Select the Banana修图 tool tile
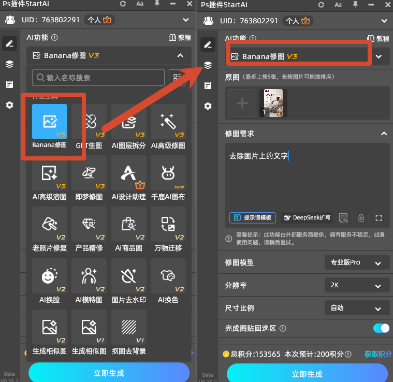This screenshot has height=382, width=393. click(49, 122)
